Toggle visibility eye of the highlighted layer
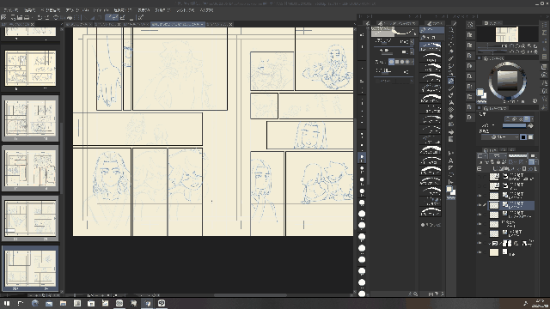The height and width of the screenshot is (309, 550). [480, 205]
